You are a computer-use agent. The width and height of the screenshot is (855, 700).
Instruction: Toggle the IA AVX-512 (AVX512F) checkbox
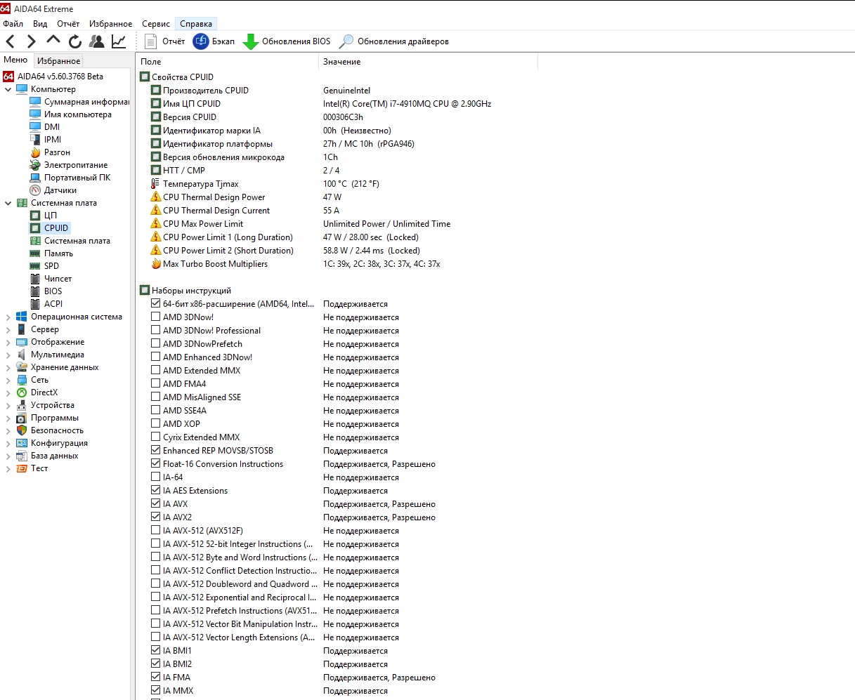tap(156, 531)
